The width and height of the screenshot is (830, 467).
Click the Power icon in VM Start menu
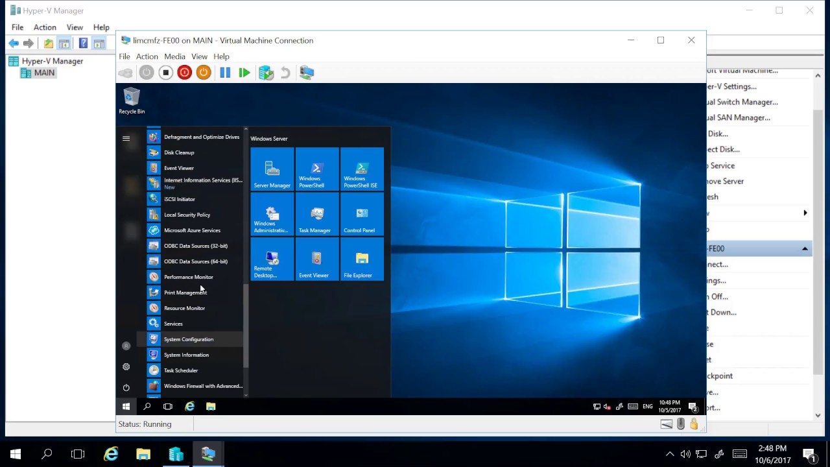coord(126,387)
